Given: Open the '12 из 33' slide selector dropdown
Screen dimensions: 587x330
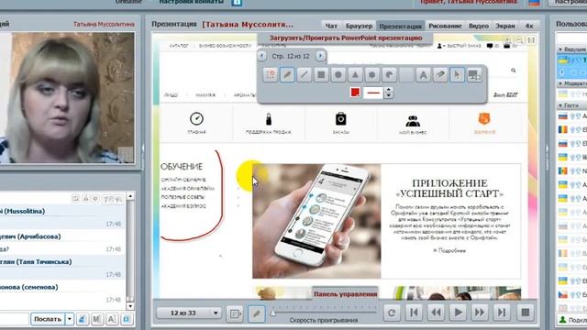Looking at the screenshot, I should (189, 313).
